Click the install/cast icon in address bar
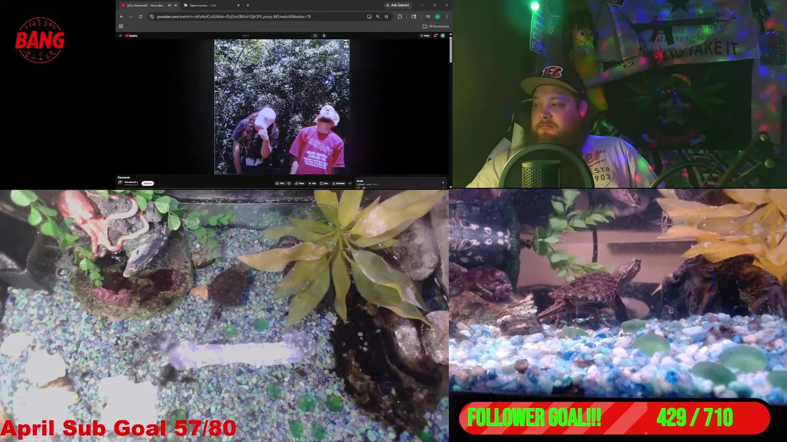The height and width of the screenshot is (442, 787). (x=369, y=17)
